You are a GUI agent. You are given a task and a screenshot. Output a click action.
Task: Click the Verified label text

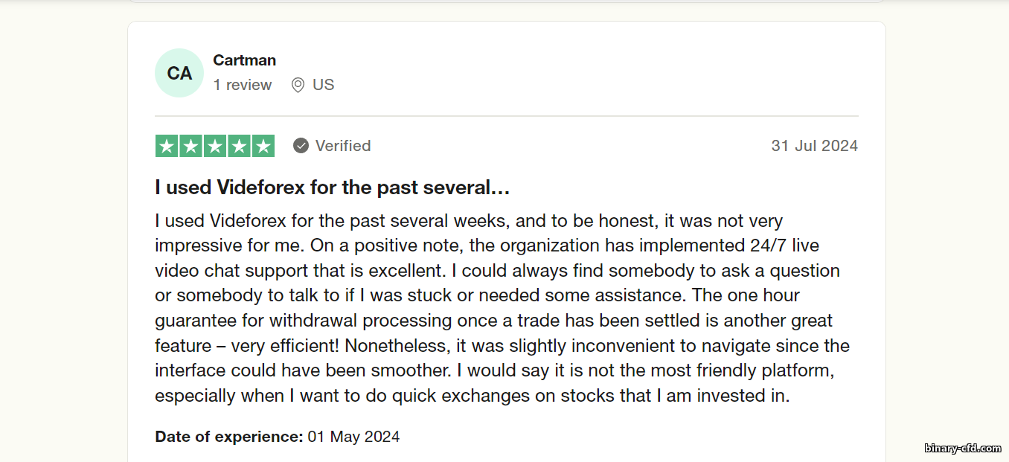[x=343, y=146]
